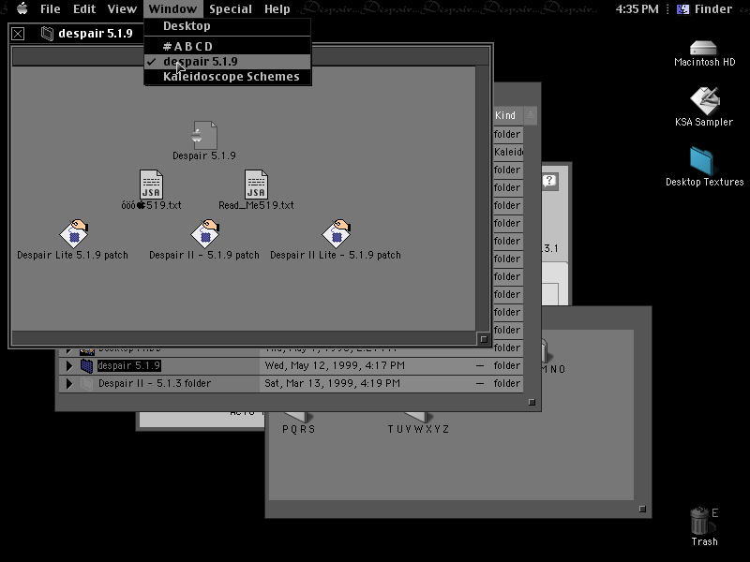Open the Edit menu

click(84, 8)
